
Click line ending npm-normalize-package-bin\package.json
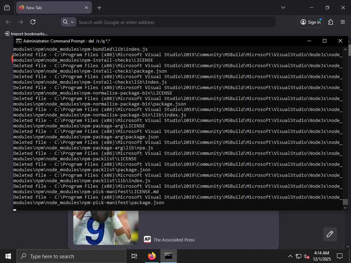click(x=100, y=104)
